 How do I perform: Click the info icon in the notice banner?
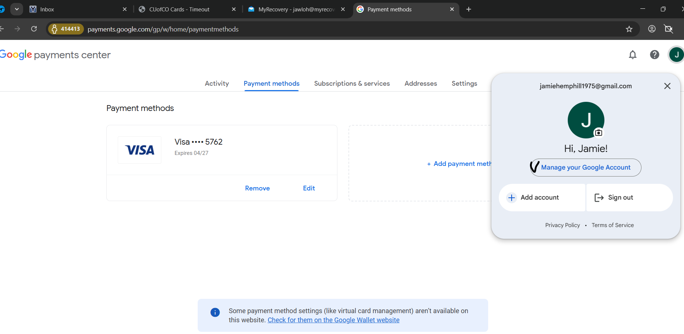point(215,312)
